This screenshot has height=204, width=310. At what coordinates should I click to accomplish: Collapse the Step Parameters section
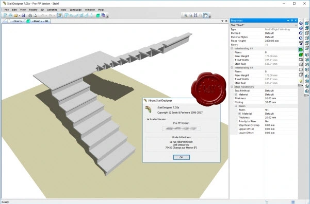click(x=232, y=87)
